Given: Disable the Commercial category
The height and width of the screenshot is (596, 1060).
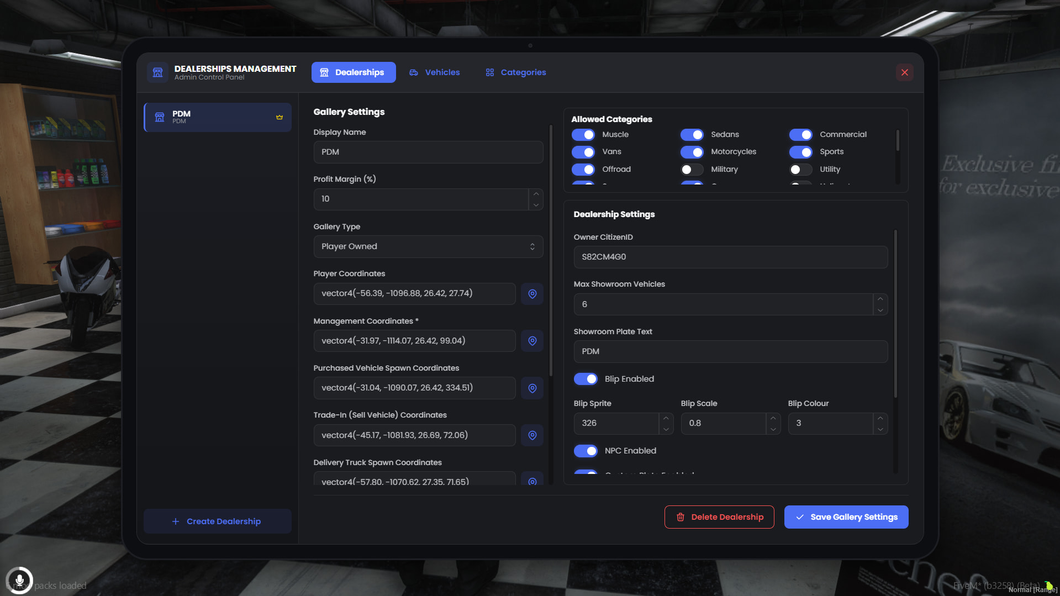Looking at the screenshot, I should pyautogui.click(x=801, y=135).
